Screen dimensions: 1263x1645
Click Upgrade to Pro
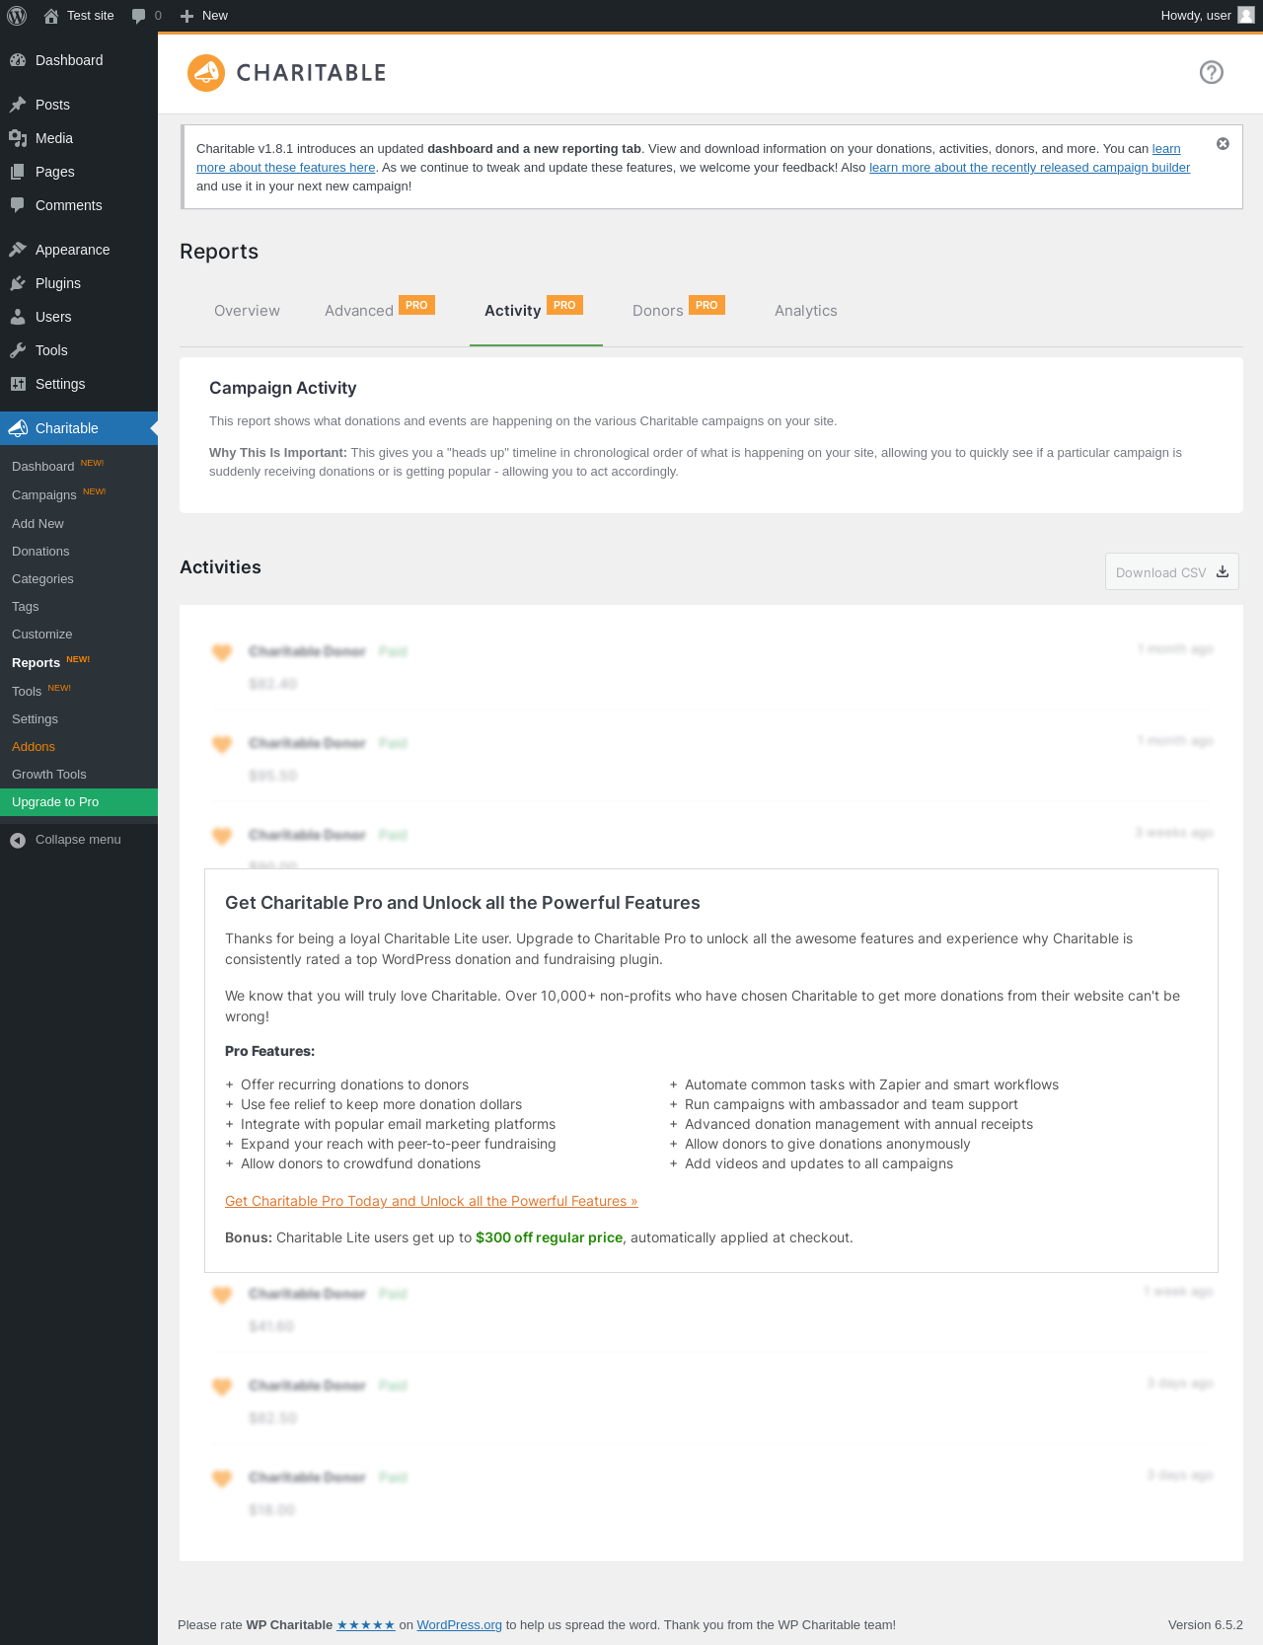(79, 802)
